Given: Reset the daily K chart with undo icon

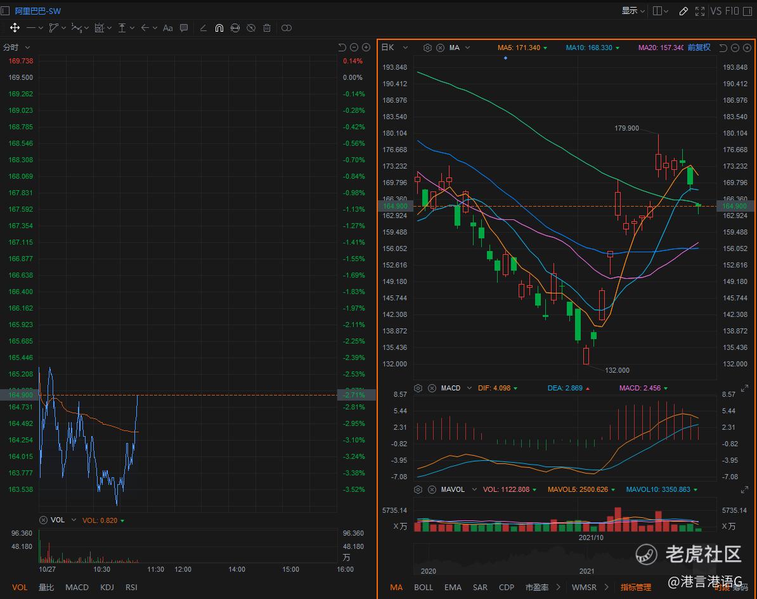Looking at the screenshot, I should click(x=723, y=48).
